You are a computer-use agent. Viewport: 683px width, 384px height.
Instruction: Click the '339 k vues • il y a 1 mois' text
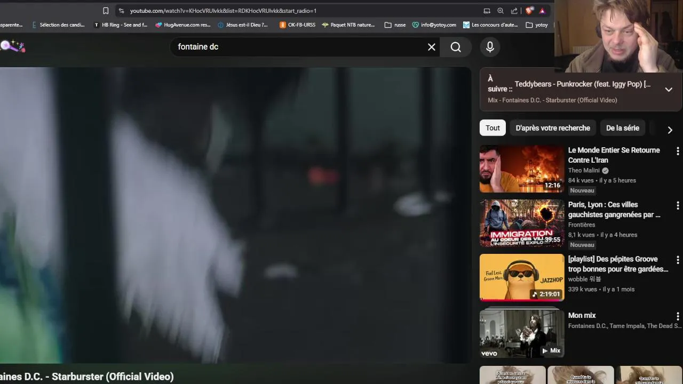(x=601, y=290)
